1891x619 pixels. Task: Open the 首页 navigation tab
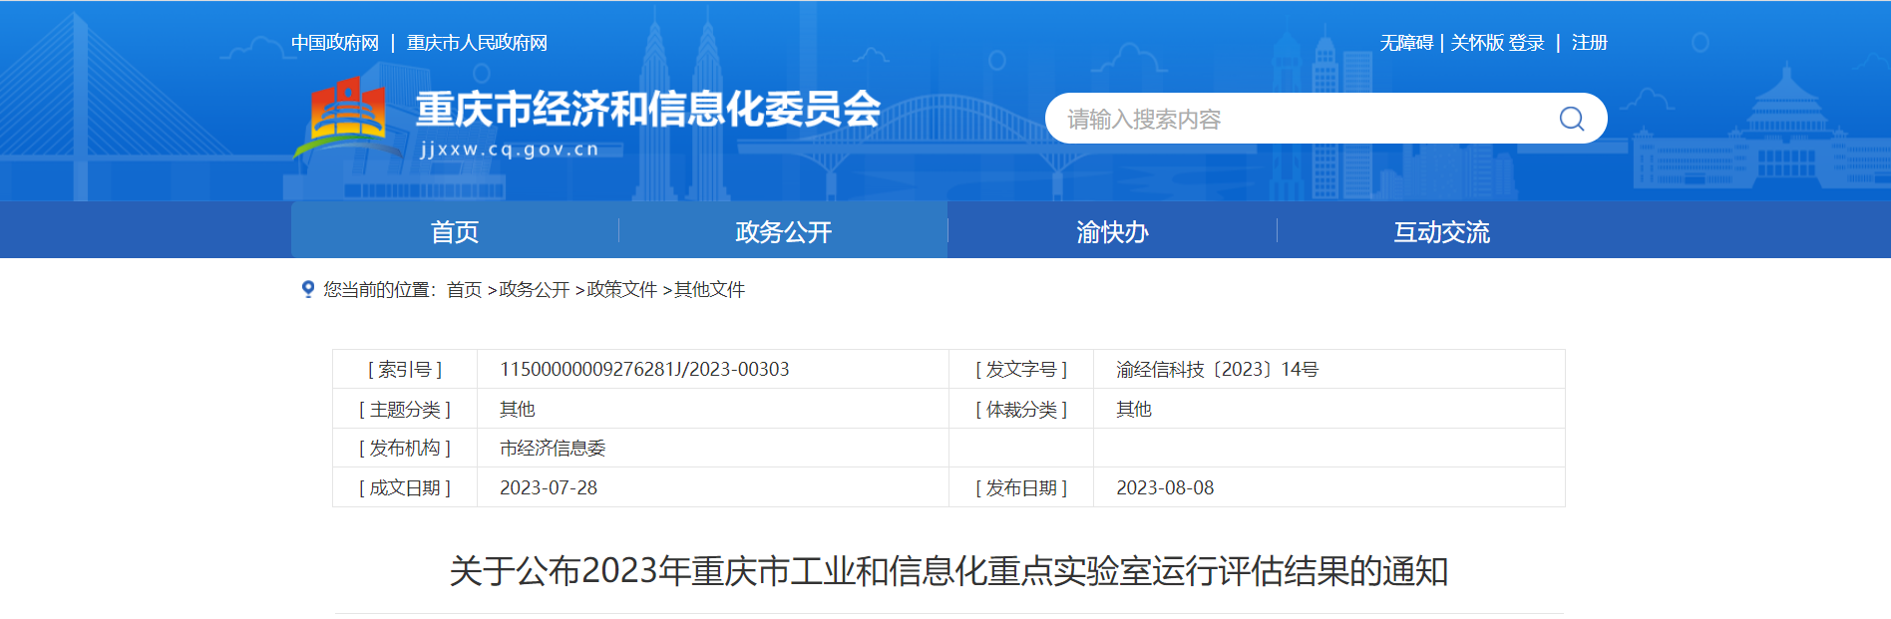[x=455, y=231]
